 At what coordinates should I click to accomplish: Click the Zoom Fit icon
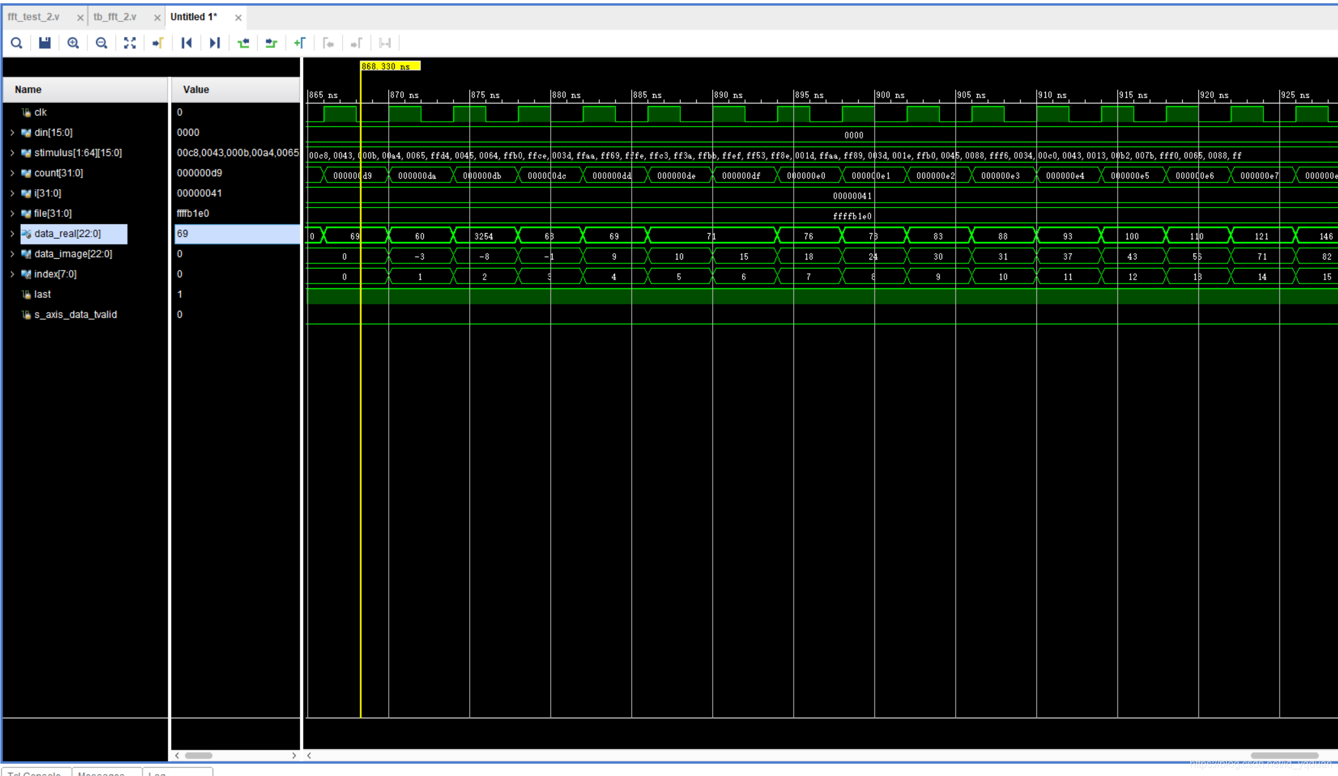130,43
